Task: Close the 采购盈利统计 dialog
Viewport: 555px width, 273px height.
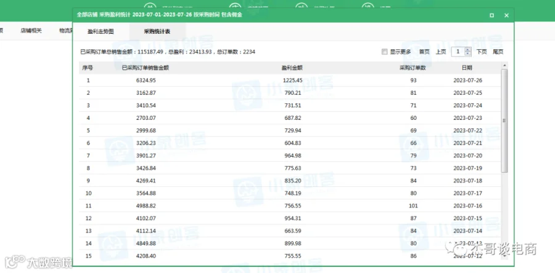Action: (x=506, y=15)
